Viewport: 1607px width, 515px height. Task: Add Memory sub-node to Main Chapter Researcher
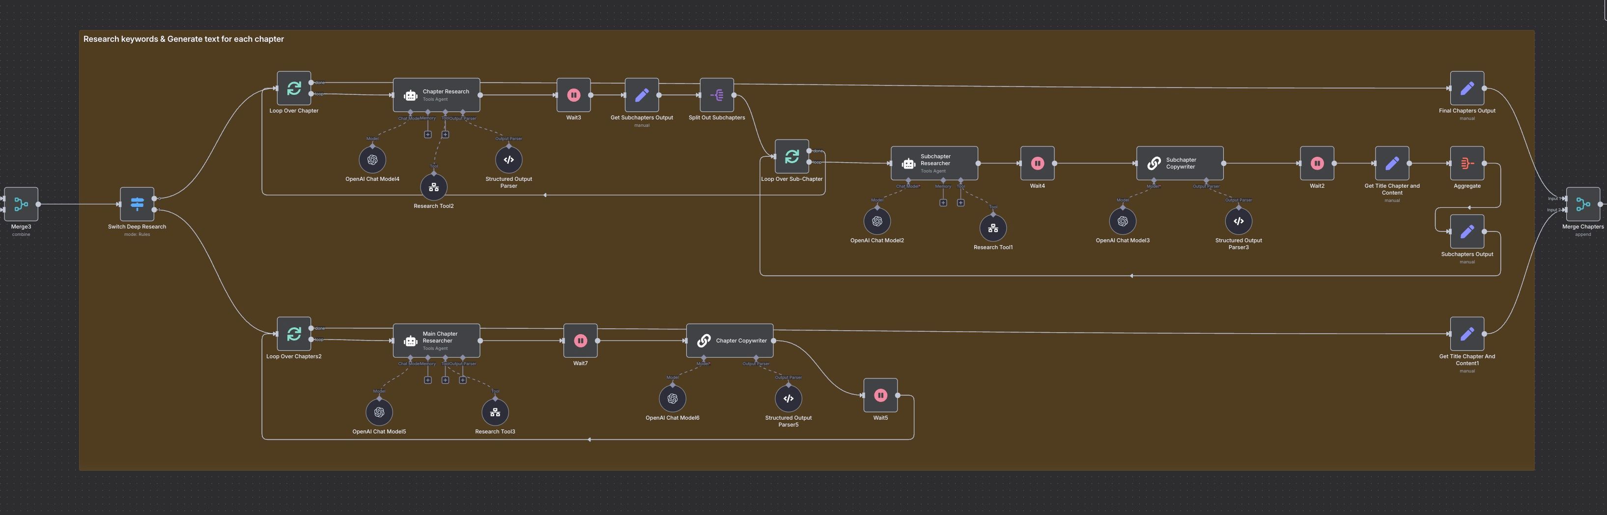click(428, 379)
